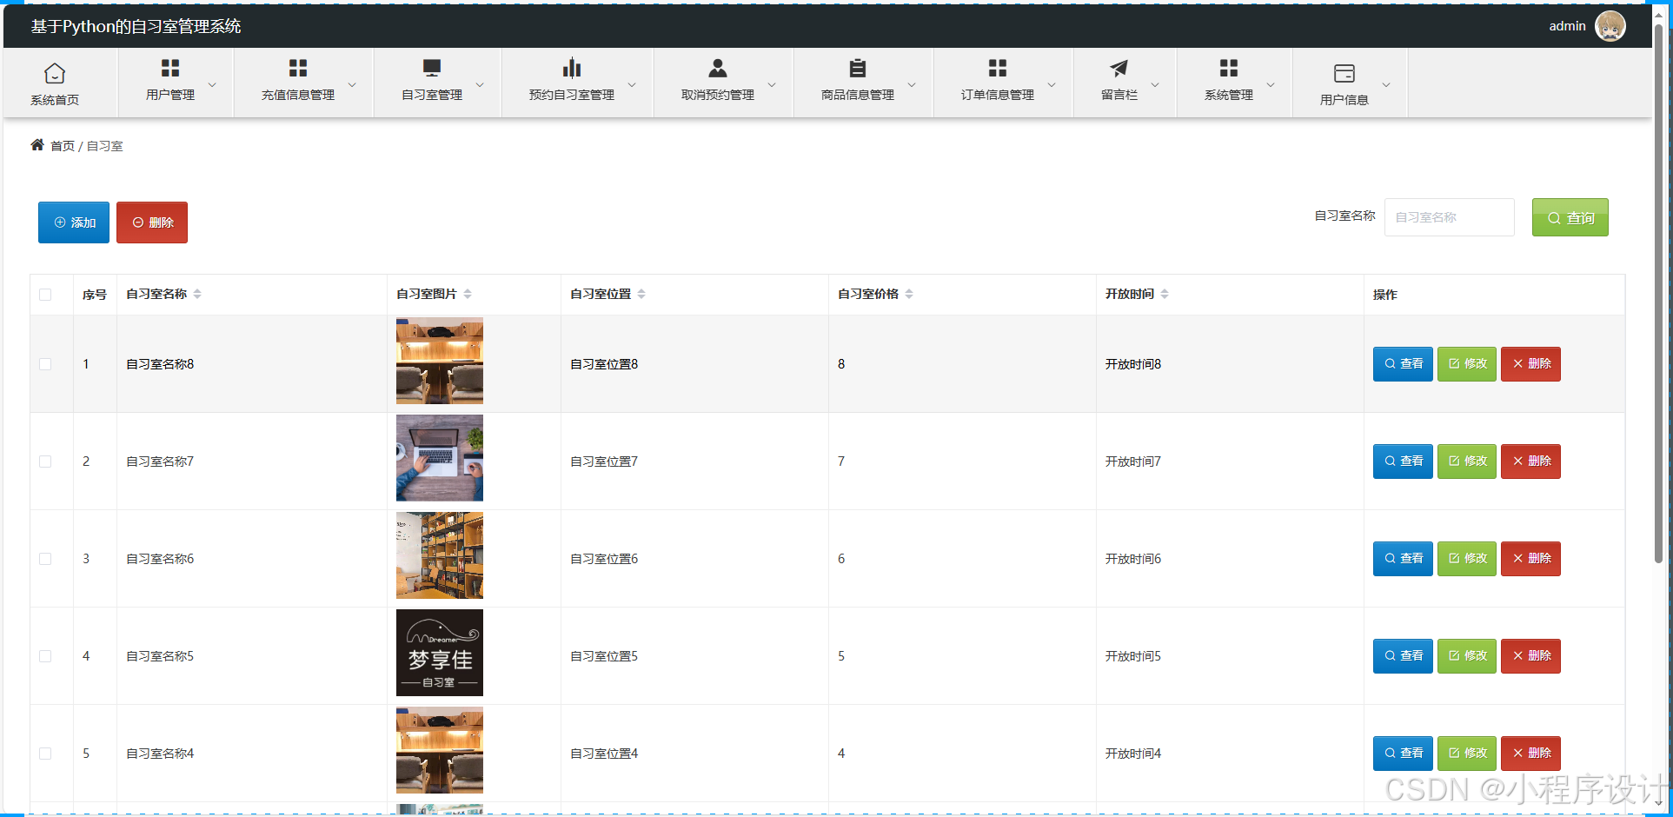Expand the 订单信息管理 dropdown arrow
The image size is (1673, 817).
(x=1052, y=84)
